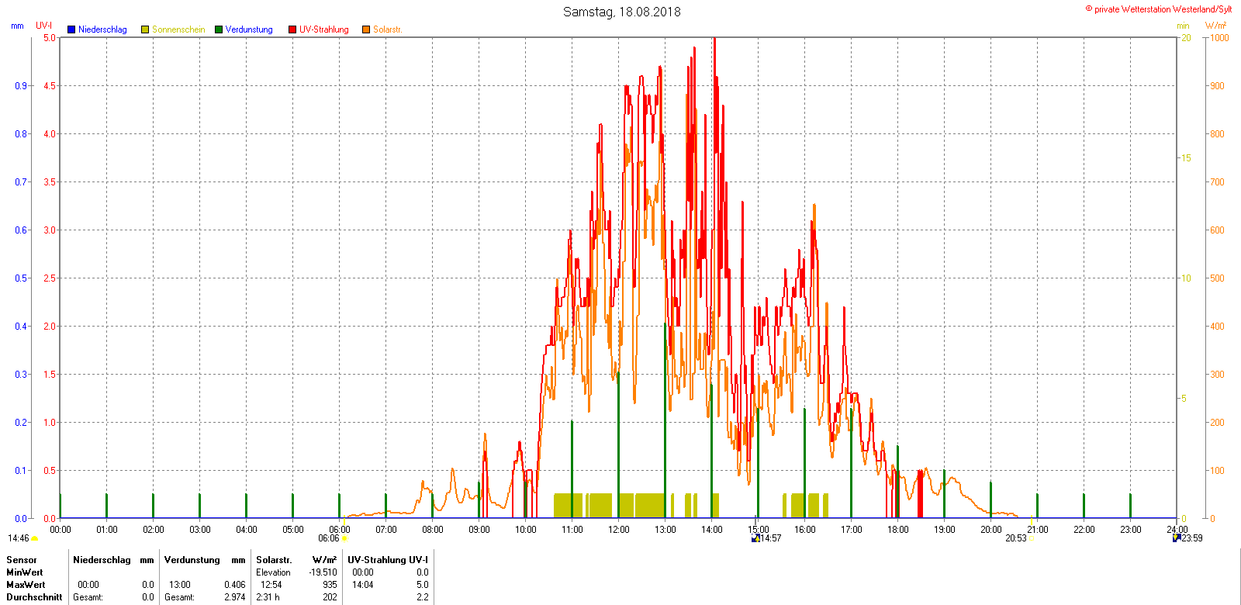Click the MaxWert row label
This screenshot has height=605, width=1241.
point(26,585)
